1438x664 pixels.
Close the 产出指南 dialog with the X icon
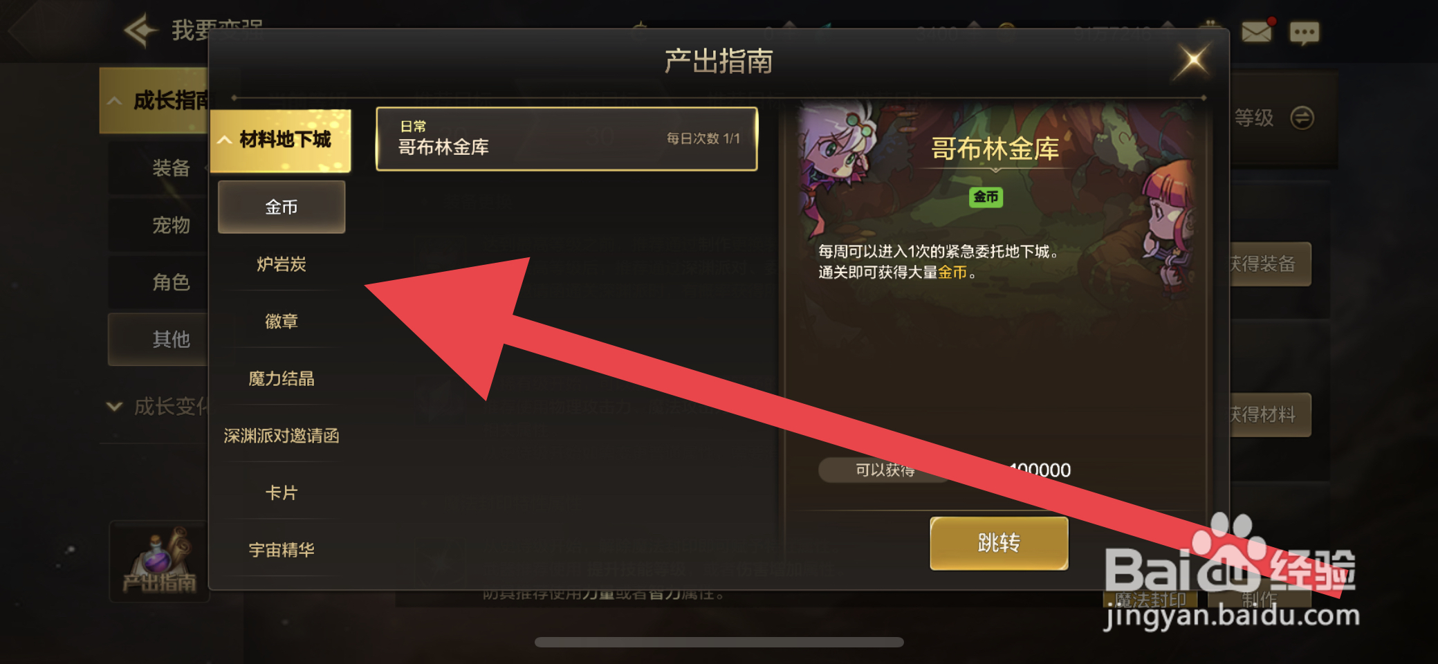click(1193, 61)
